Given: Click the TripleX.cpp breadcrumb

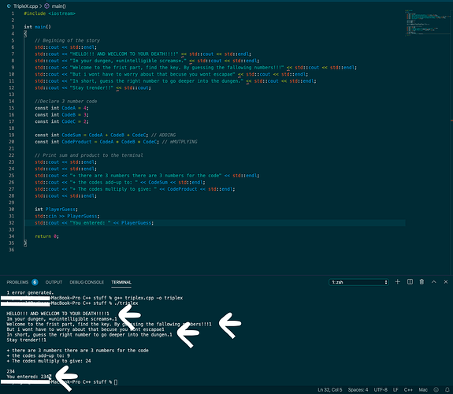Looking at the screenshot, I should 25,6.
